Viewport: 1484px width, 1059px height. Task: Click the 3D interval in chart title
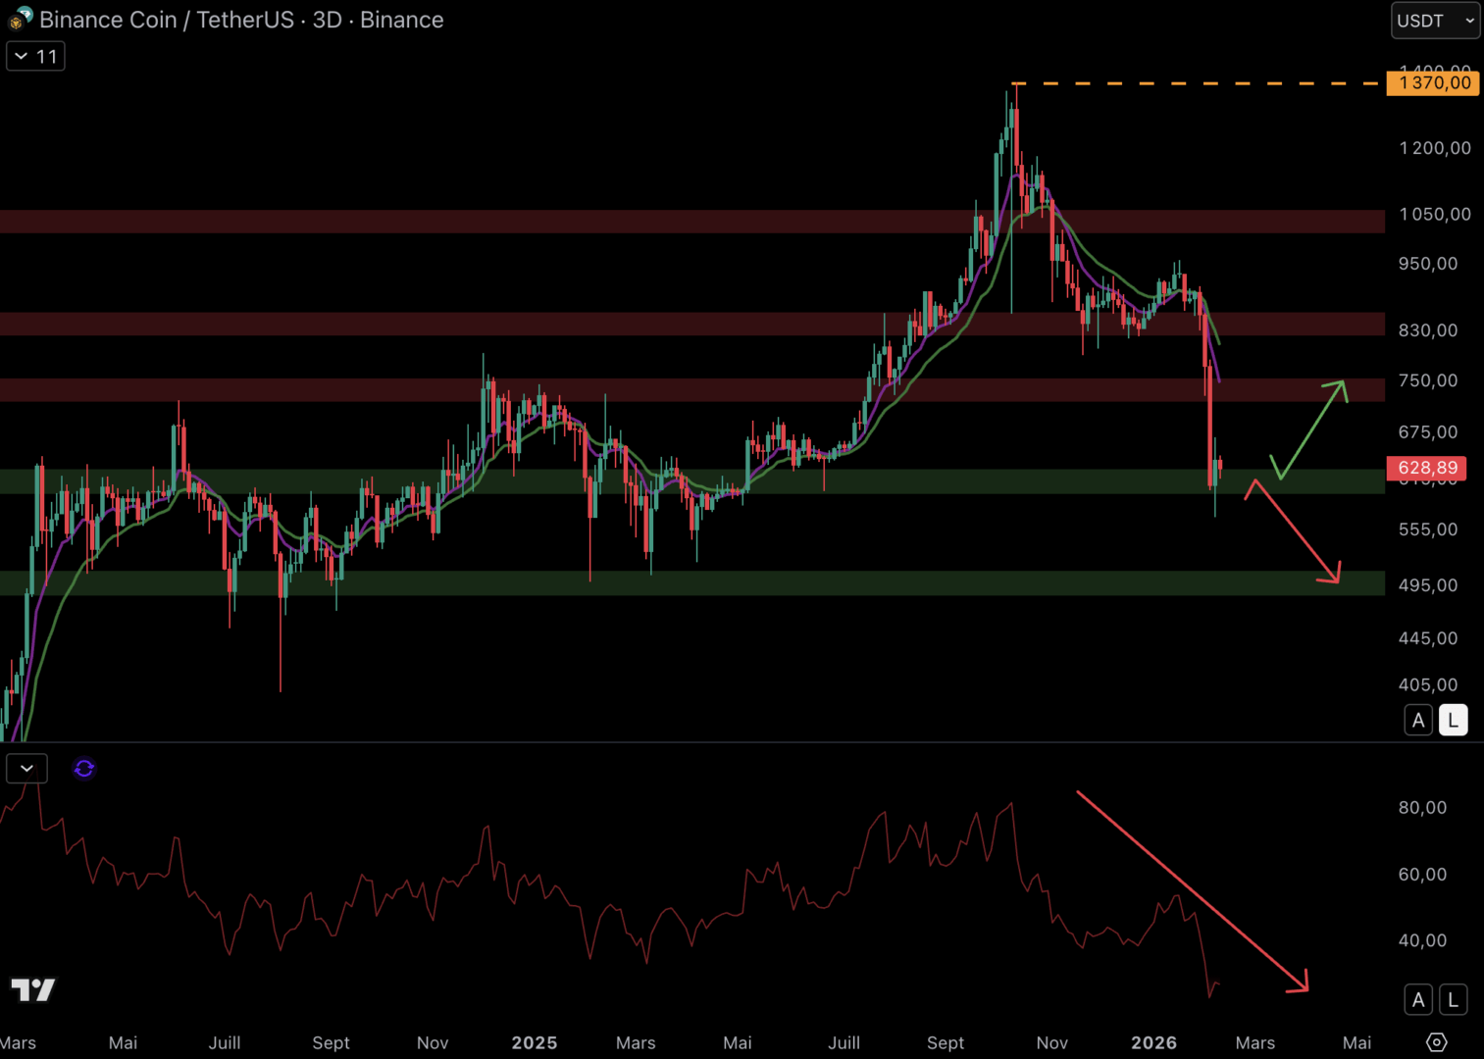(327, 20)
